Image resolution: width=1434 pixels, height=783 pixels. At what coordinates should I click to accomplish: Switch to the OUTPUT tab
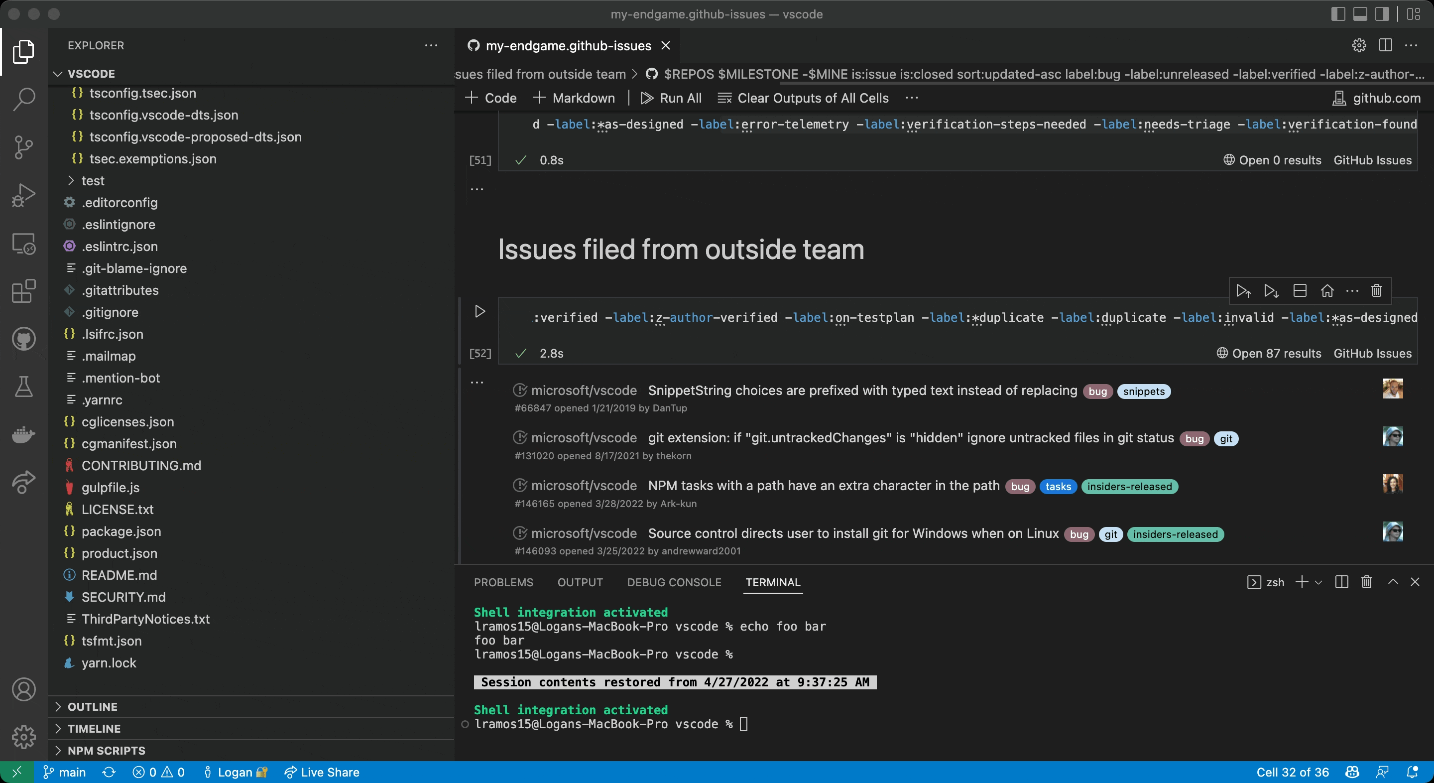(580, 582)
